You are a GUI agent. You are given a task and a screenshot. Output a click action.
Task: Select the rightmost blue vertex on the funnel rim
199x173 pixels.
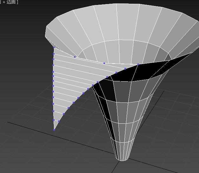[138, 64]
